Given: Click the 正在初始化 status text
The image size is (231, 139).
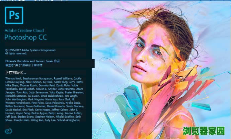Looking at the screenshot, I should click(16, 73).
